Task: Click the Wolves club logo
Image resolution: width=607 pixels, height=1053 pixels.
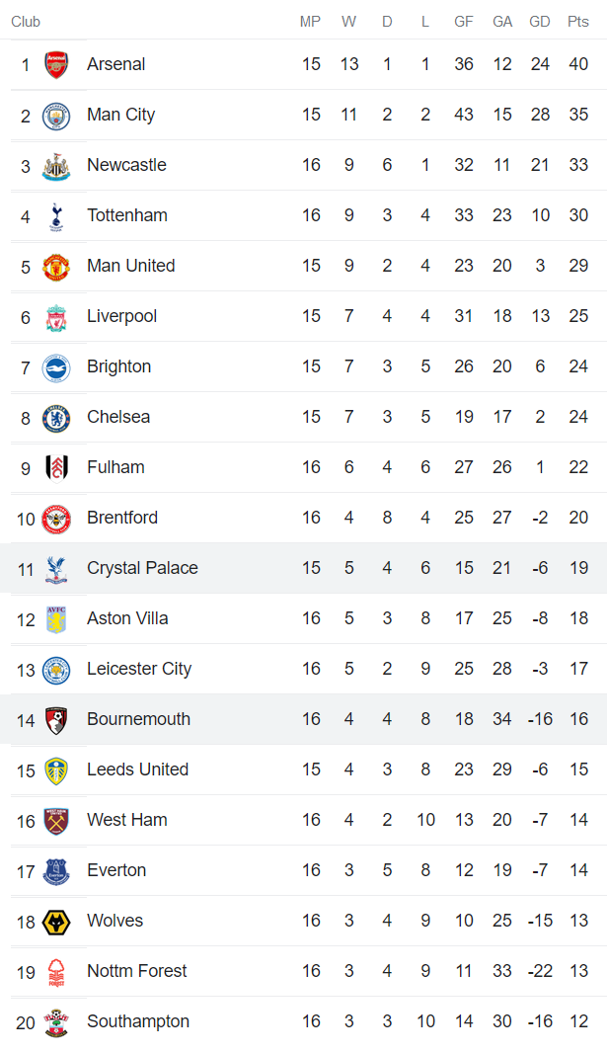Action: (56, 922)
